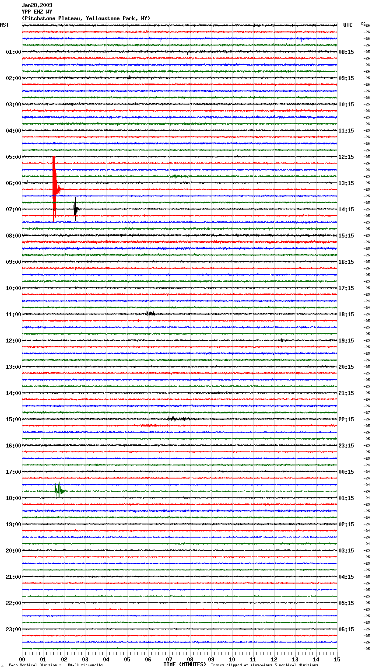Select the "07:00" MST hour label
The image size is (372, 671).
click(14, 210)
